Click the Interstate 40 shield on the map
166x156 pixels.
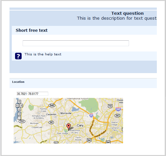(91, 115)
